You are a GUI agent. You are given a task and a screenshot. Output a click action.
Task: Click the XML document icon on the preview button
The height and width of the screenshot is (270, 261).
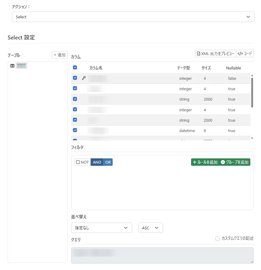(199, 53)
